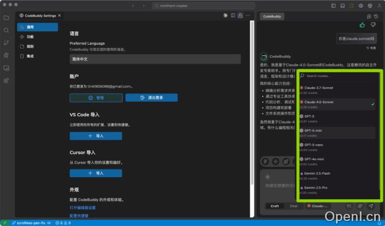This screenshot has height=226, width=385.
Task: Pick GPT-4o-mini in model list
Action: click(337, 161)
